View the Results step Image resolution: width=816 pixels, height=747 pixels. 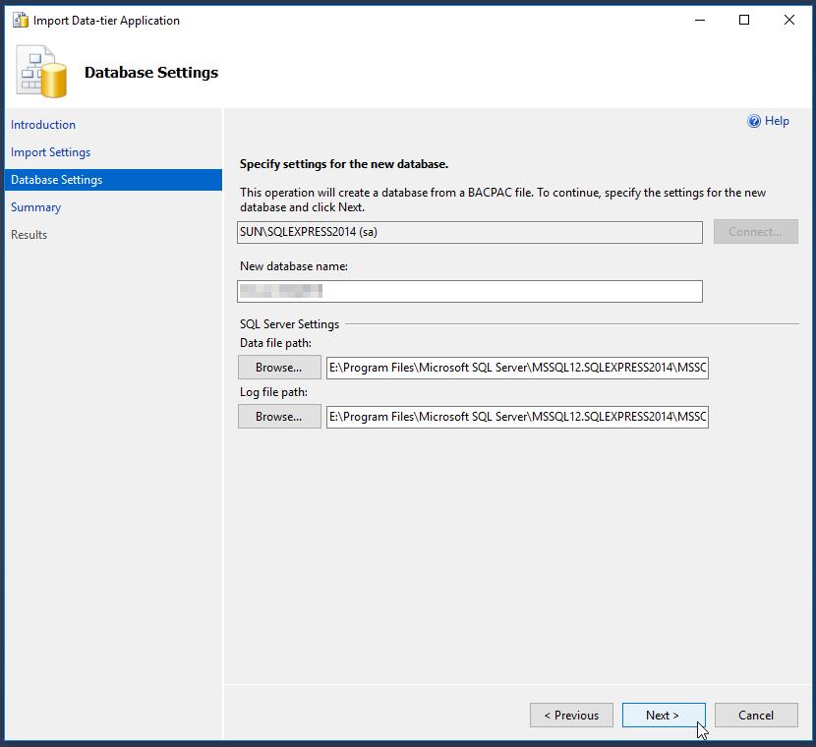pos(29,235)
